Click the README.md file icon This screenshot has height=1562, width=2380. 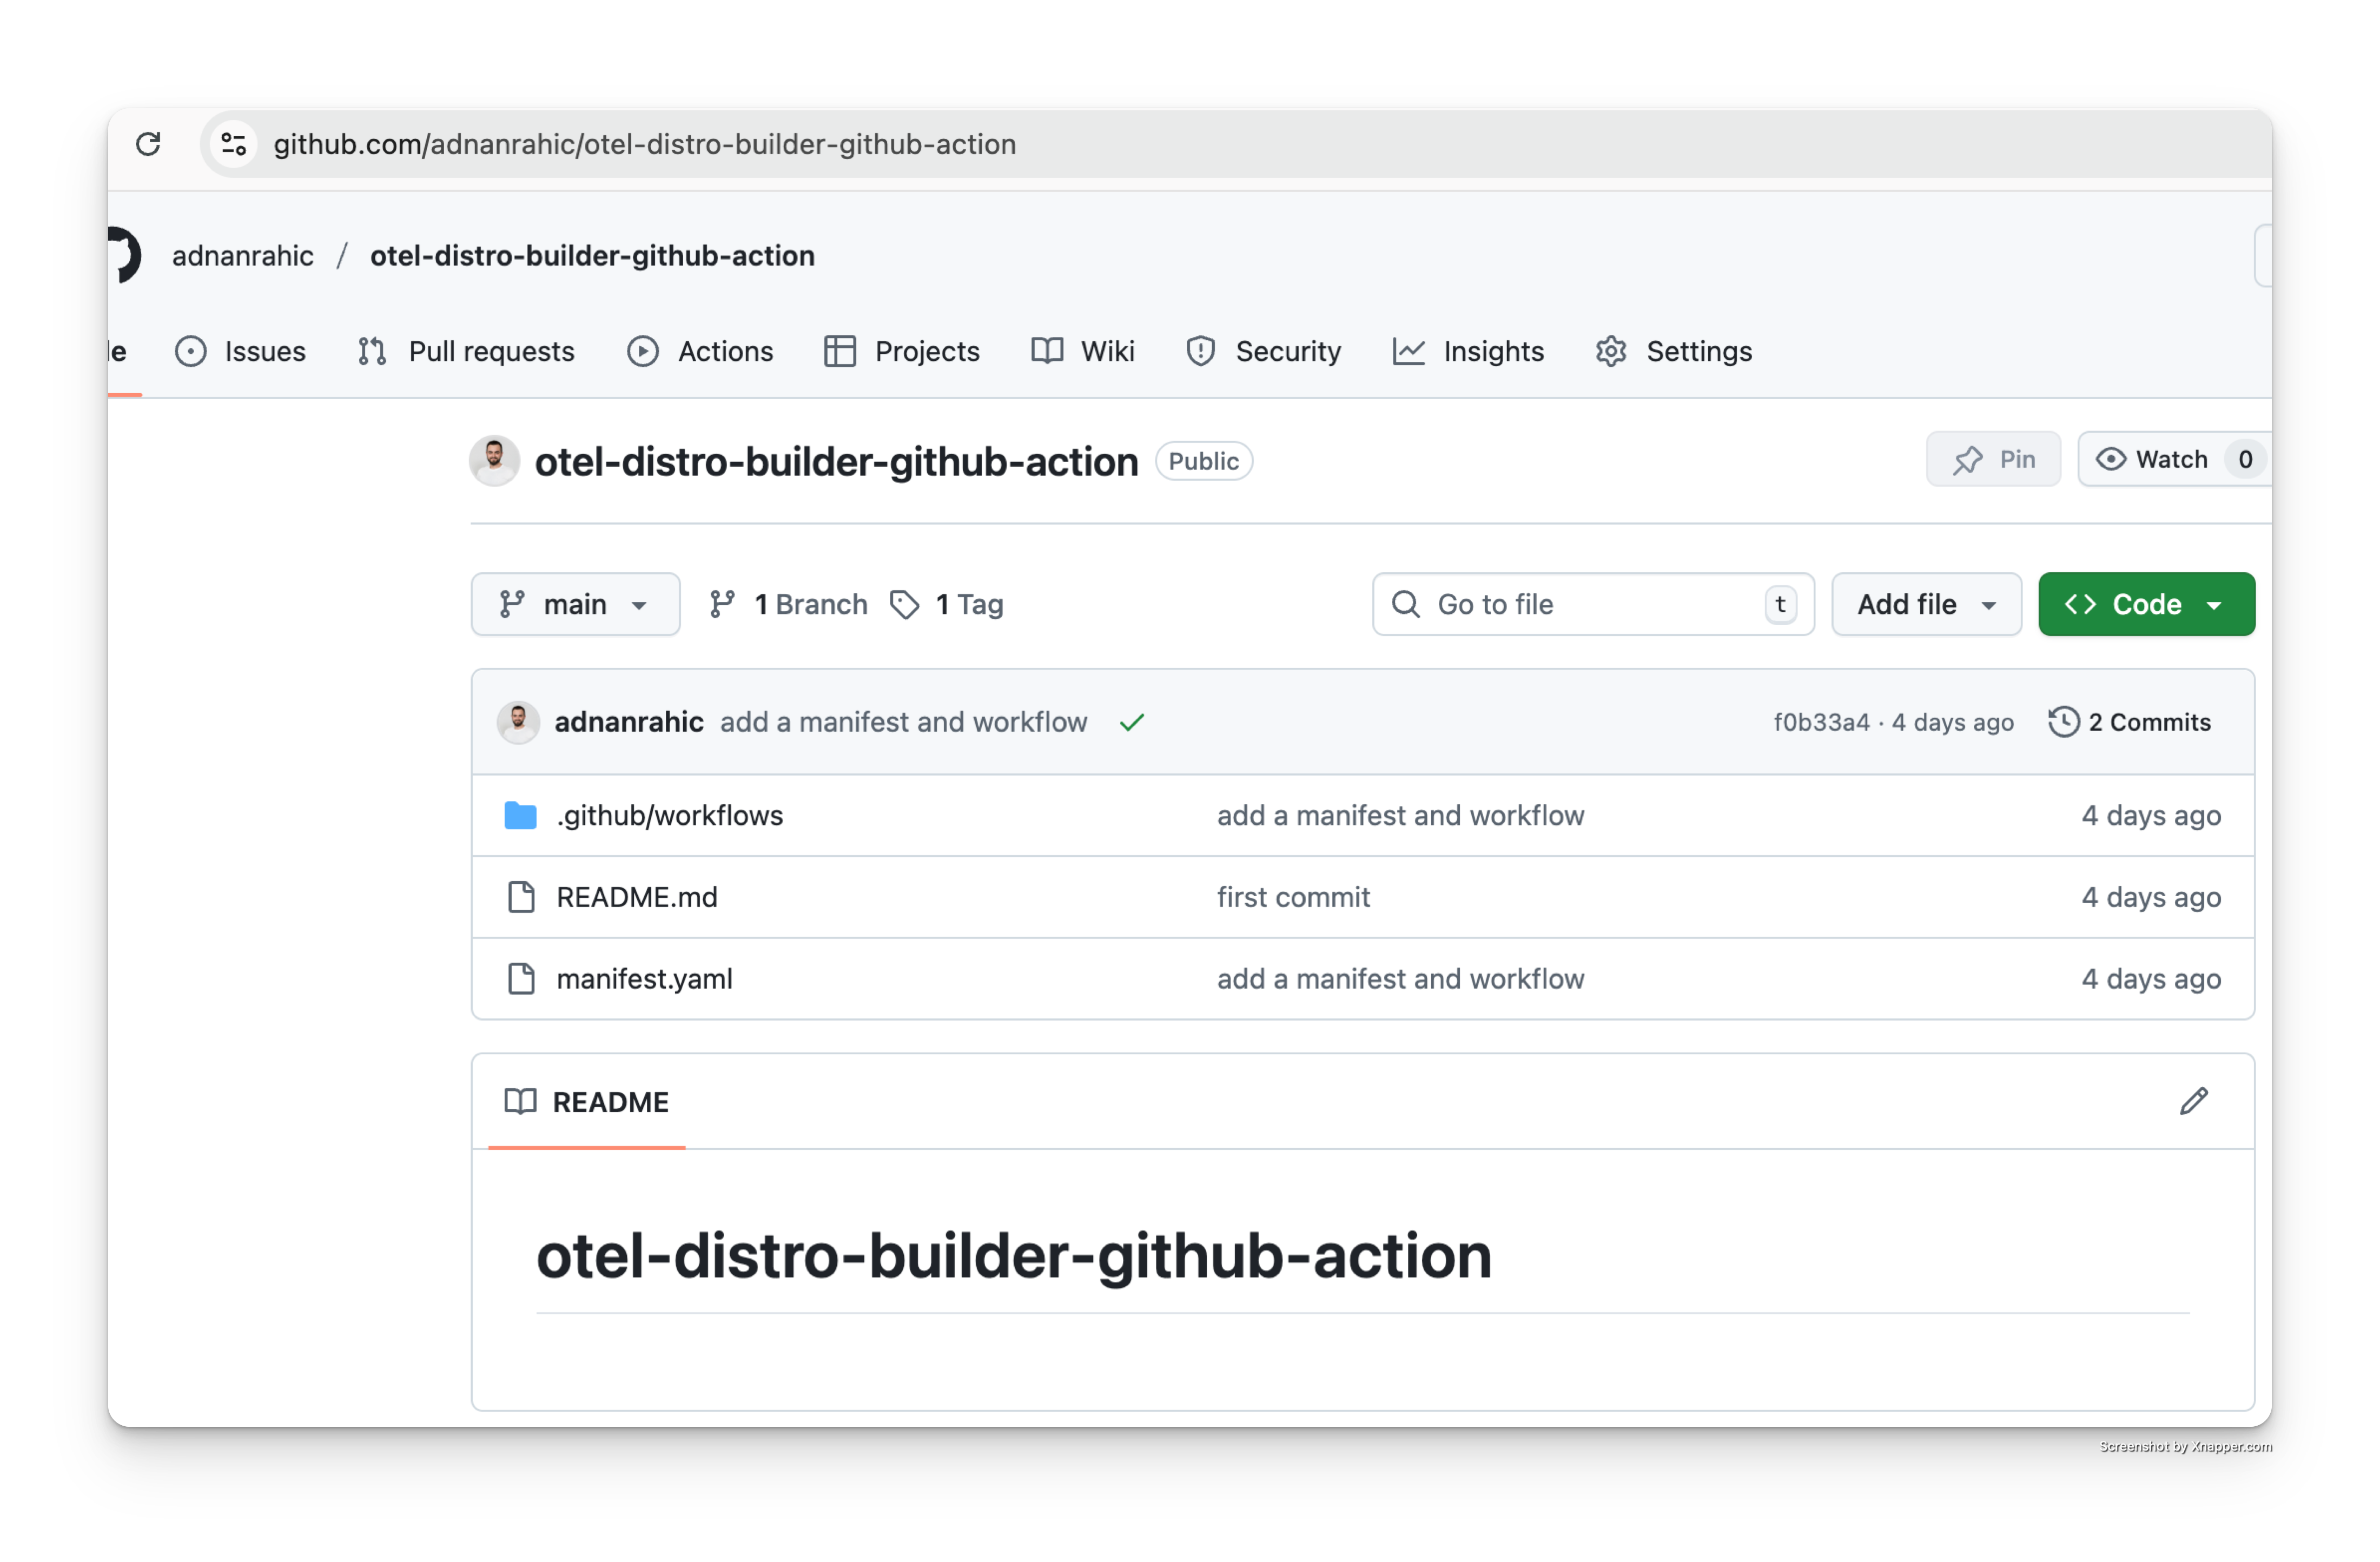click(521, 897)
